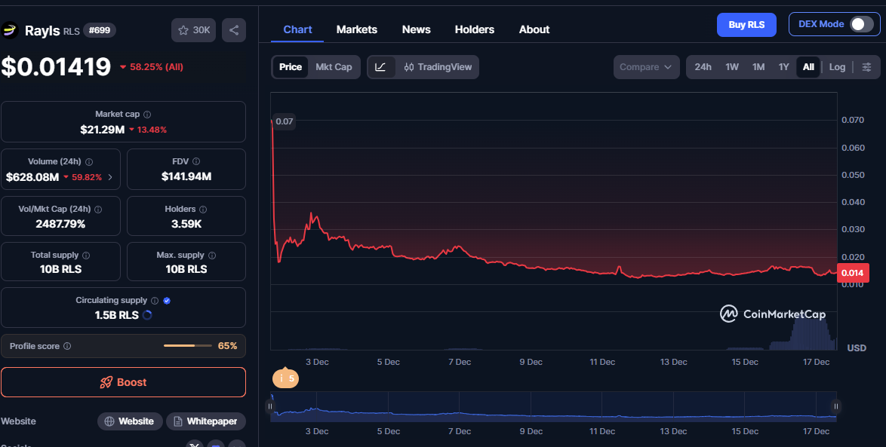
Task: Click left handle of timeline range slider
Action: point(270,406)
